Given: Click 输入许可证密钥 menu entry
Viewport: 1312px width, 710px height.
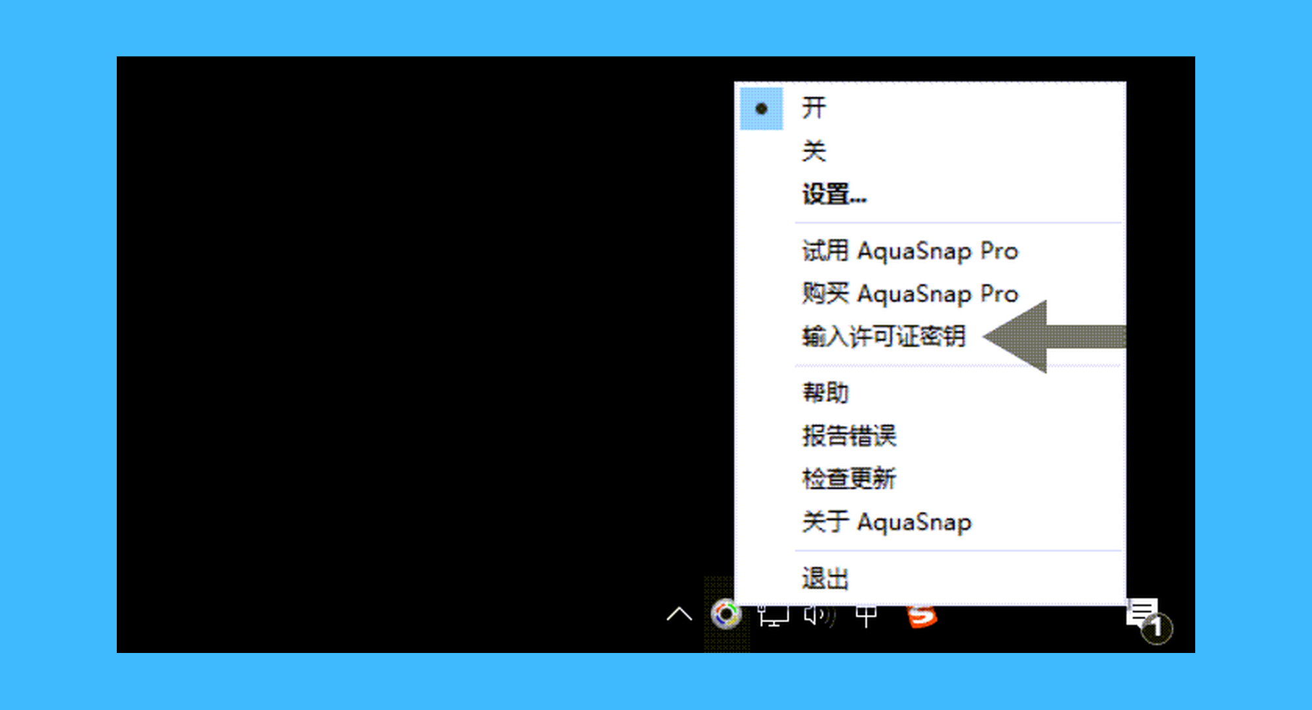Looking at the screenshot, I should click(x=930, y=337).
